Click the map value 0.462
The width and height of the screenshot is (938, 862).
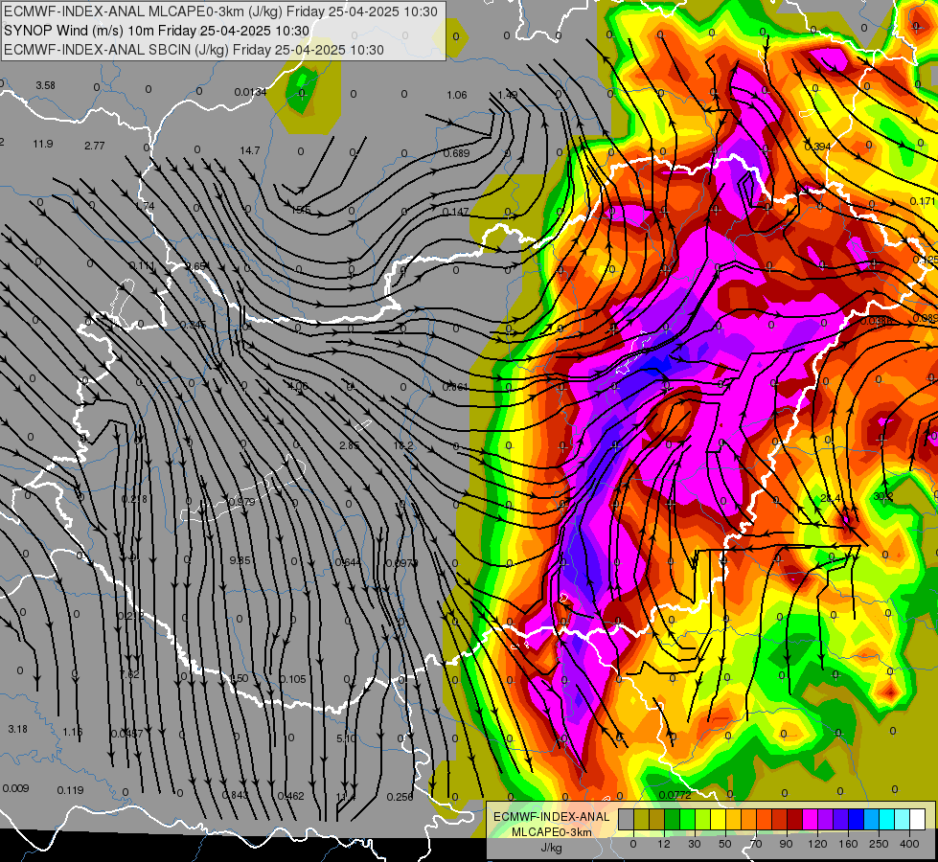(290, 796)
